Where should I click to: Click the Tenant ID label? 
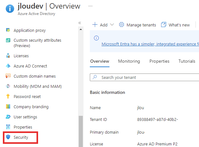[x=98, y=119]
